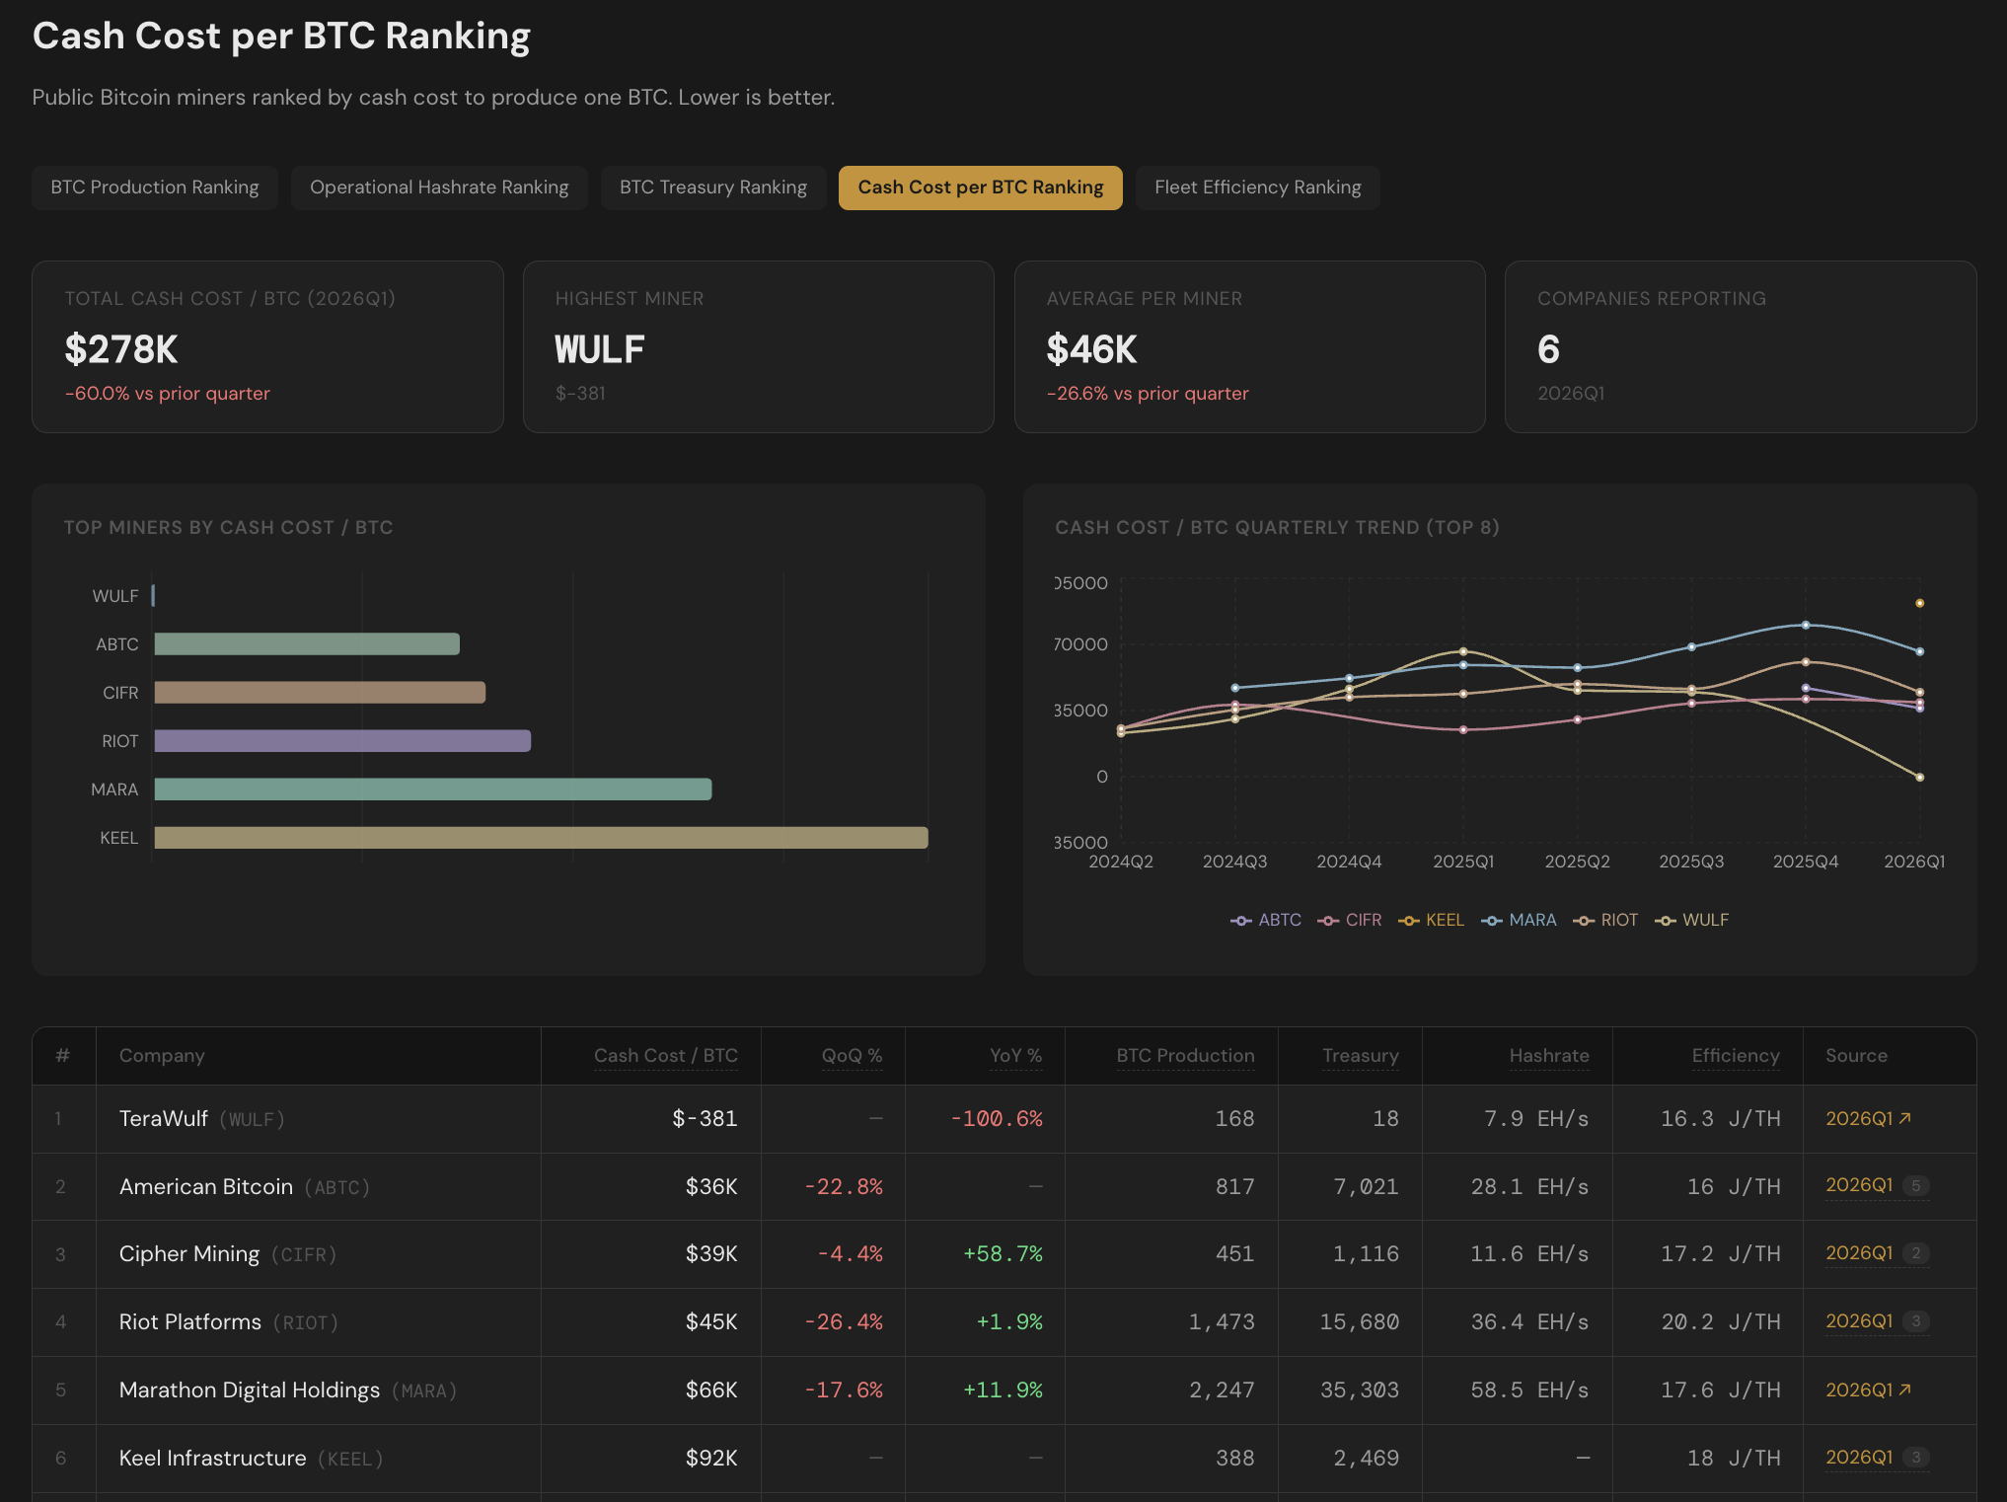The image size is (2007, 1502).
Task: Open the BTC Production Ranking tab
Action: pos(155,188)
